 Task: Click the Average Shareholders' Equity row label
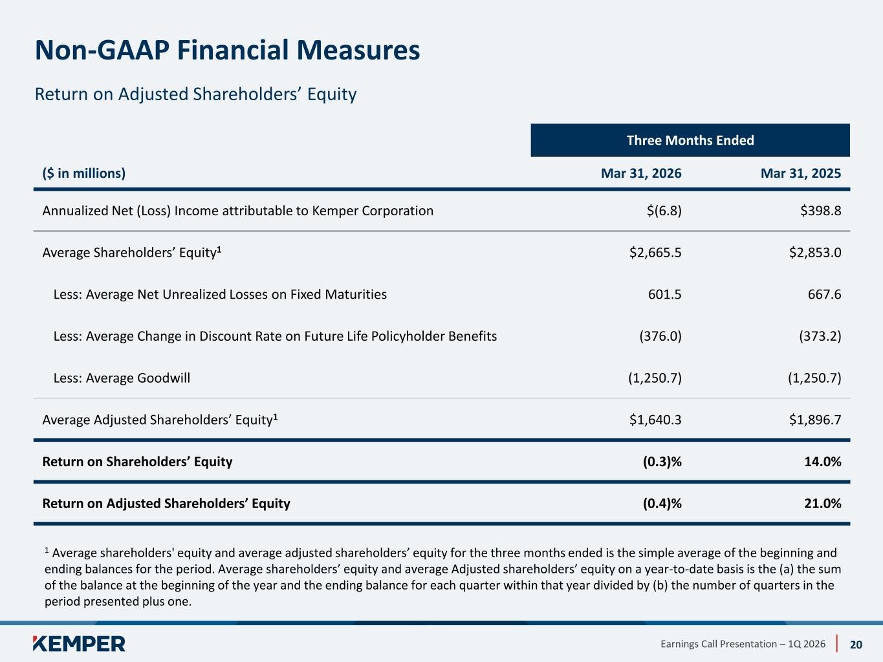click(x=132, y=252)
